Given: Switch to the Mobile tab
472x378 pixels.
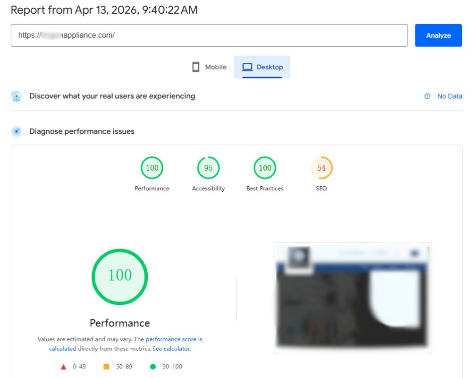Looking at the screenshot, I should pyautogui.click(x=209, y=67).
